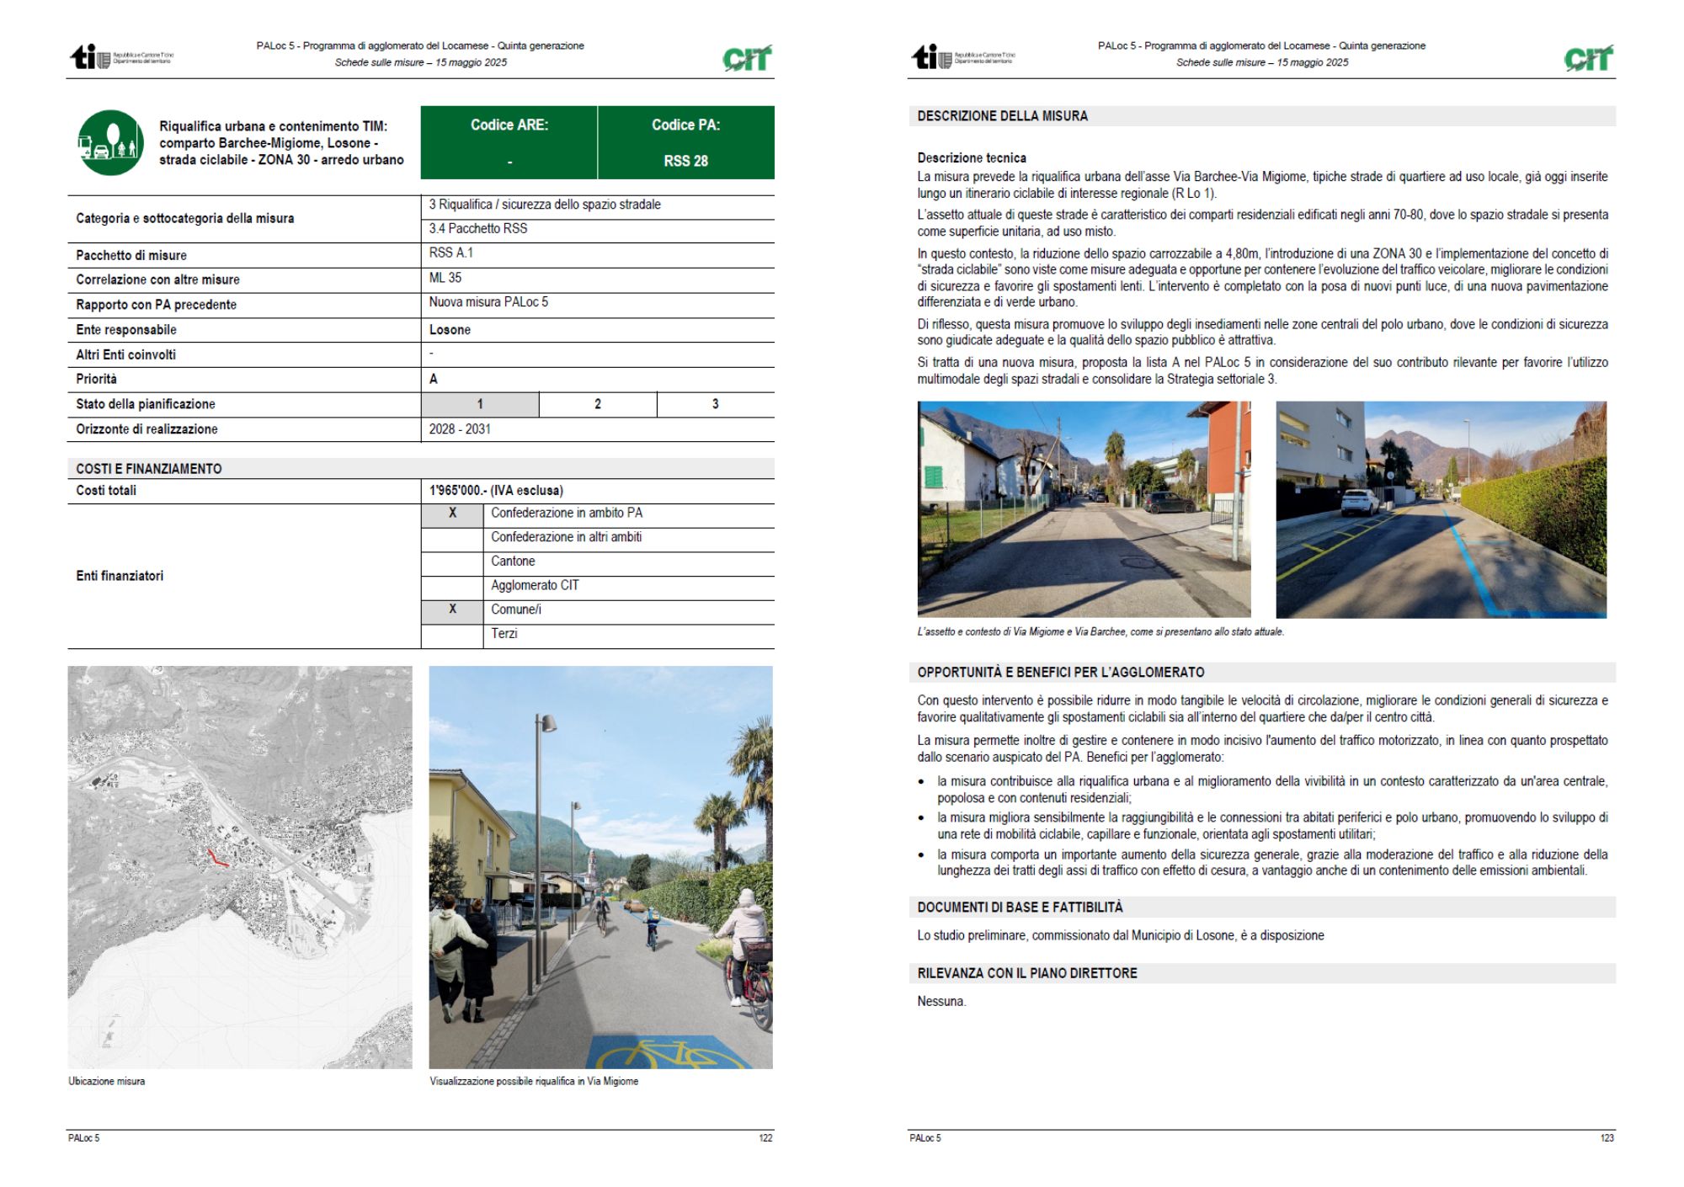Open the Ubicazione misura map thumbnail
Screen dimensions: 1684x1187
click(x=240, y=867)
